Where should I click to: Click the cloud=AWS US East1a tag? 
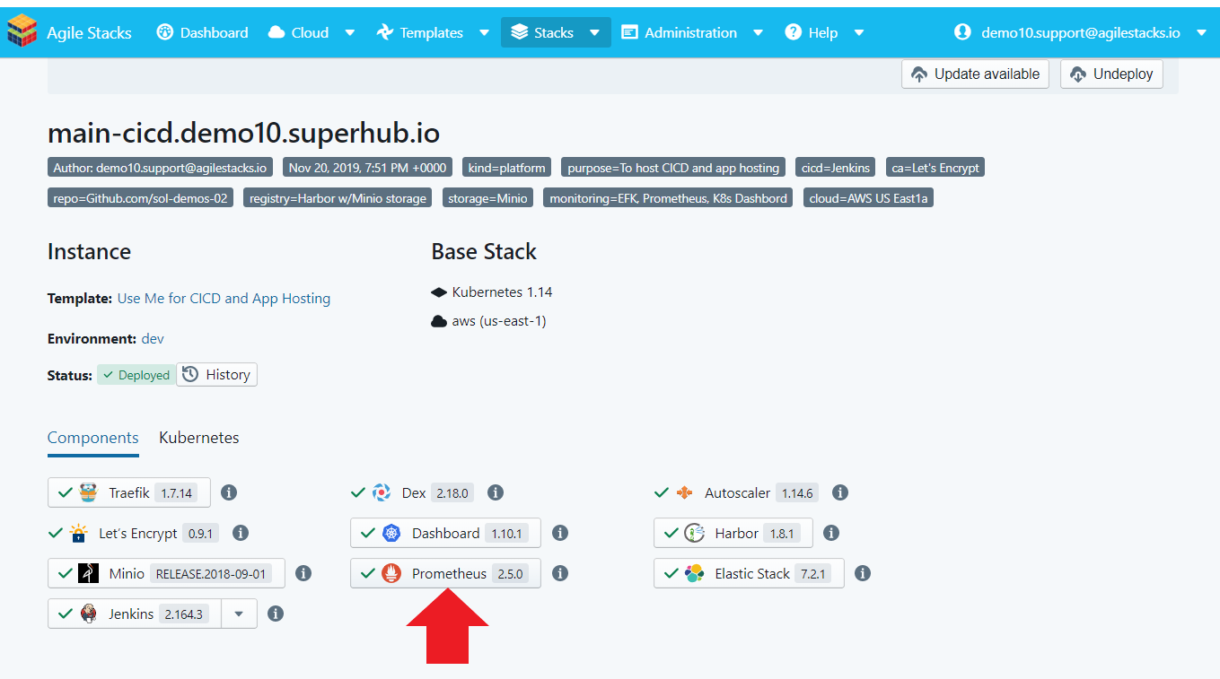pyautogui.click(x=868, y=198)
